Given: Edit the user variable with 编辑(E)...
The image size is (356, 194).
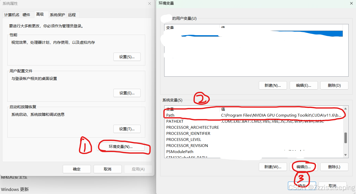Looking at the screenshot, I should click(304, 85).
